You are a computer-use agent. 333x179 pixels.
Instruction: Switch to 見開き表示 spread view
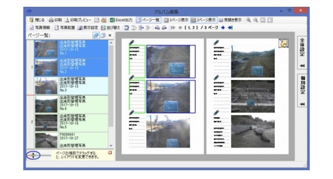pyautogui.click(x=230, y=20)
